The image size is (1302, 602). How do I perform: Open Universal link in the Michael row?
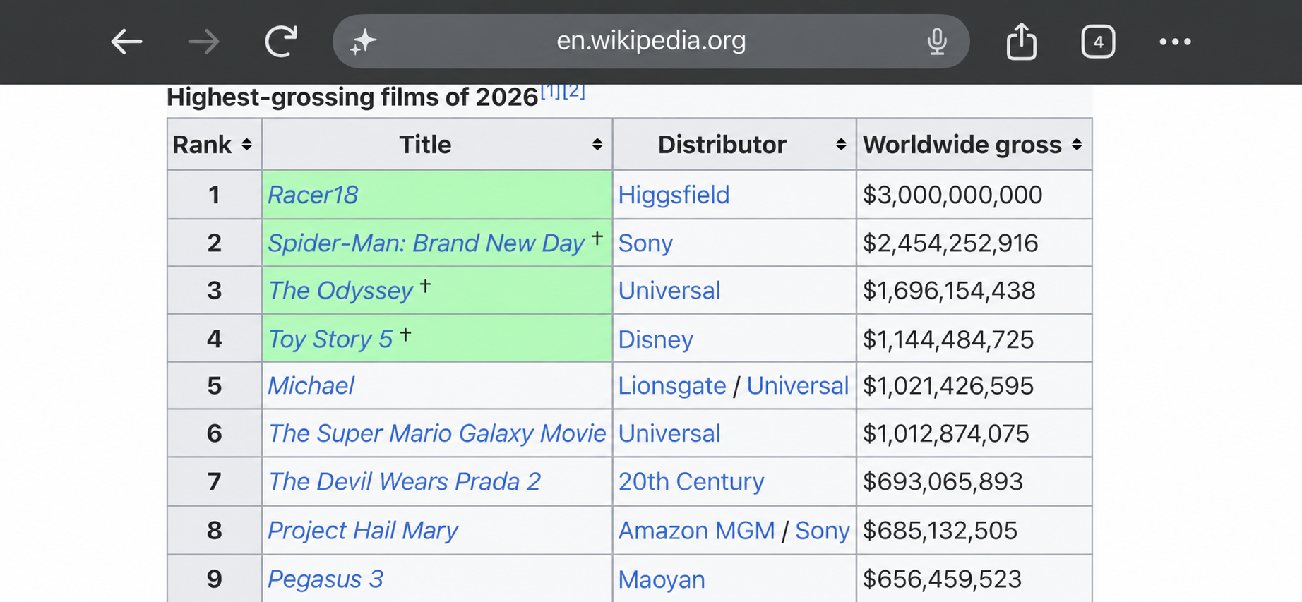[798, 386]
